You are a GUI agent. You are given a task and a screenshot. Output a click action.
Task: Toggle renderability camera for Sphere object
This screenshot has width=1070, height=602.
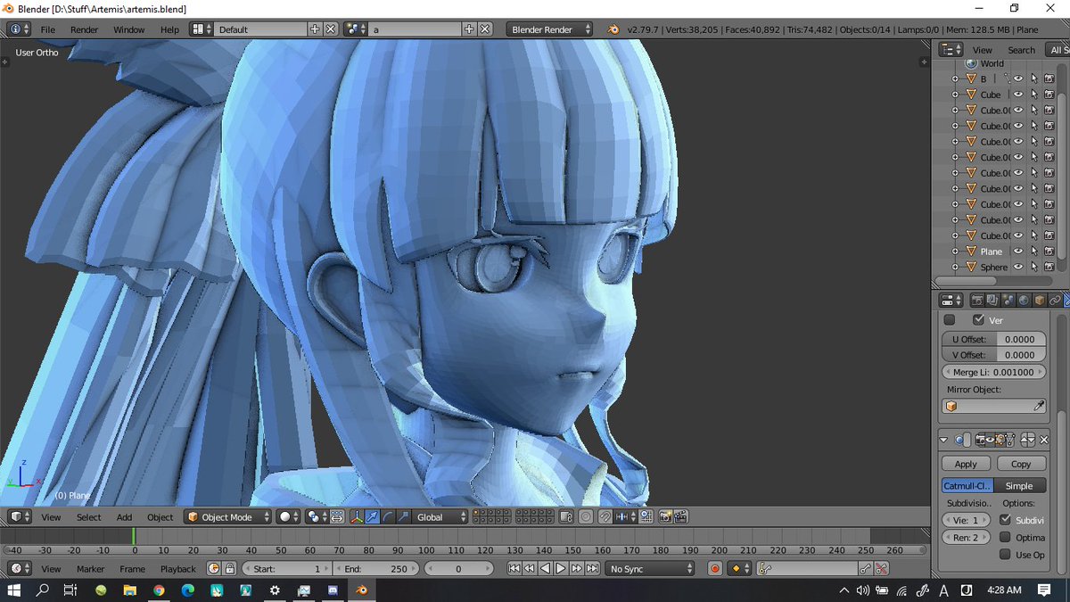[x=1049, y=267]
